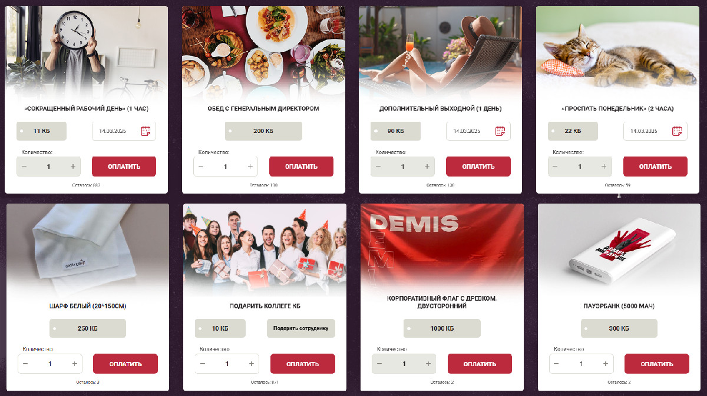Viewport: 707px width, 396px height.
Task: Click ОПЛАТИТЬ on the powerbank card
Action: coord(657,364)
